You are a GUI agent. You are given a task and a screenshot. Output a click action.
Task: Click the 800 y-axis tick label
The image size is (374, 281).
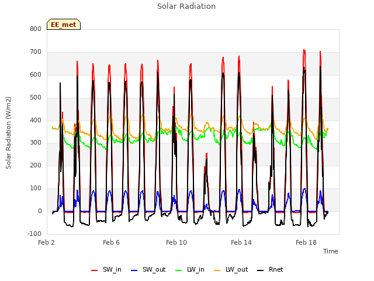click(36, 29)
